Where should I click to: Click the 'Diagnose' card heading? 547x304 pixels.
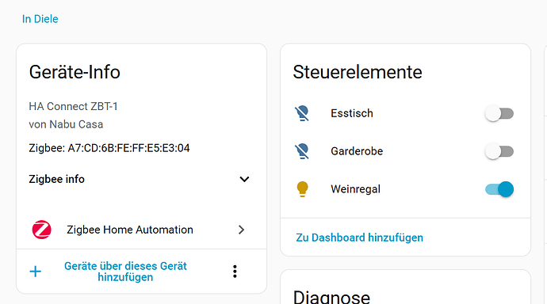coord(331,297)
